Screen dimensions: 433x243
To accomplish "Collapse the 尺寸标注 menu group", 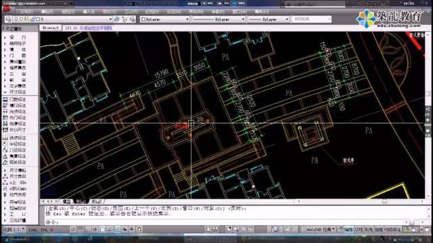I will click(x=15, y=92).
